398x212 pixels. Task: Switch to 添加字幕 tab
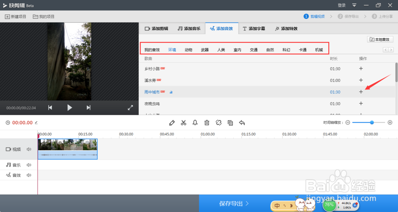coord(254,29)
